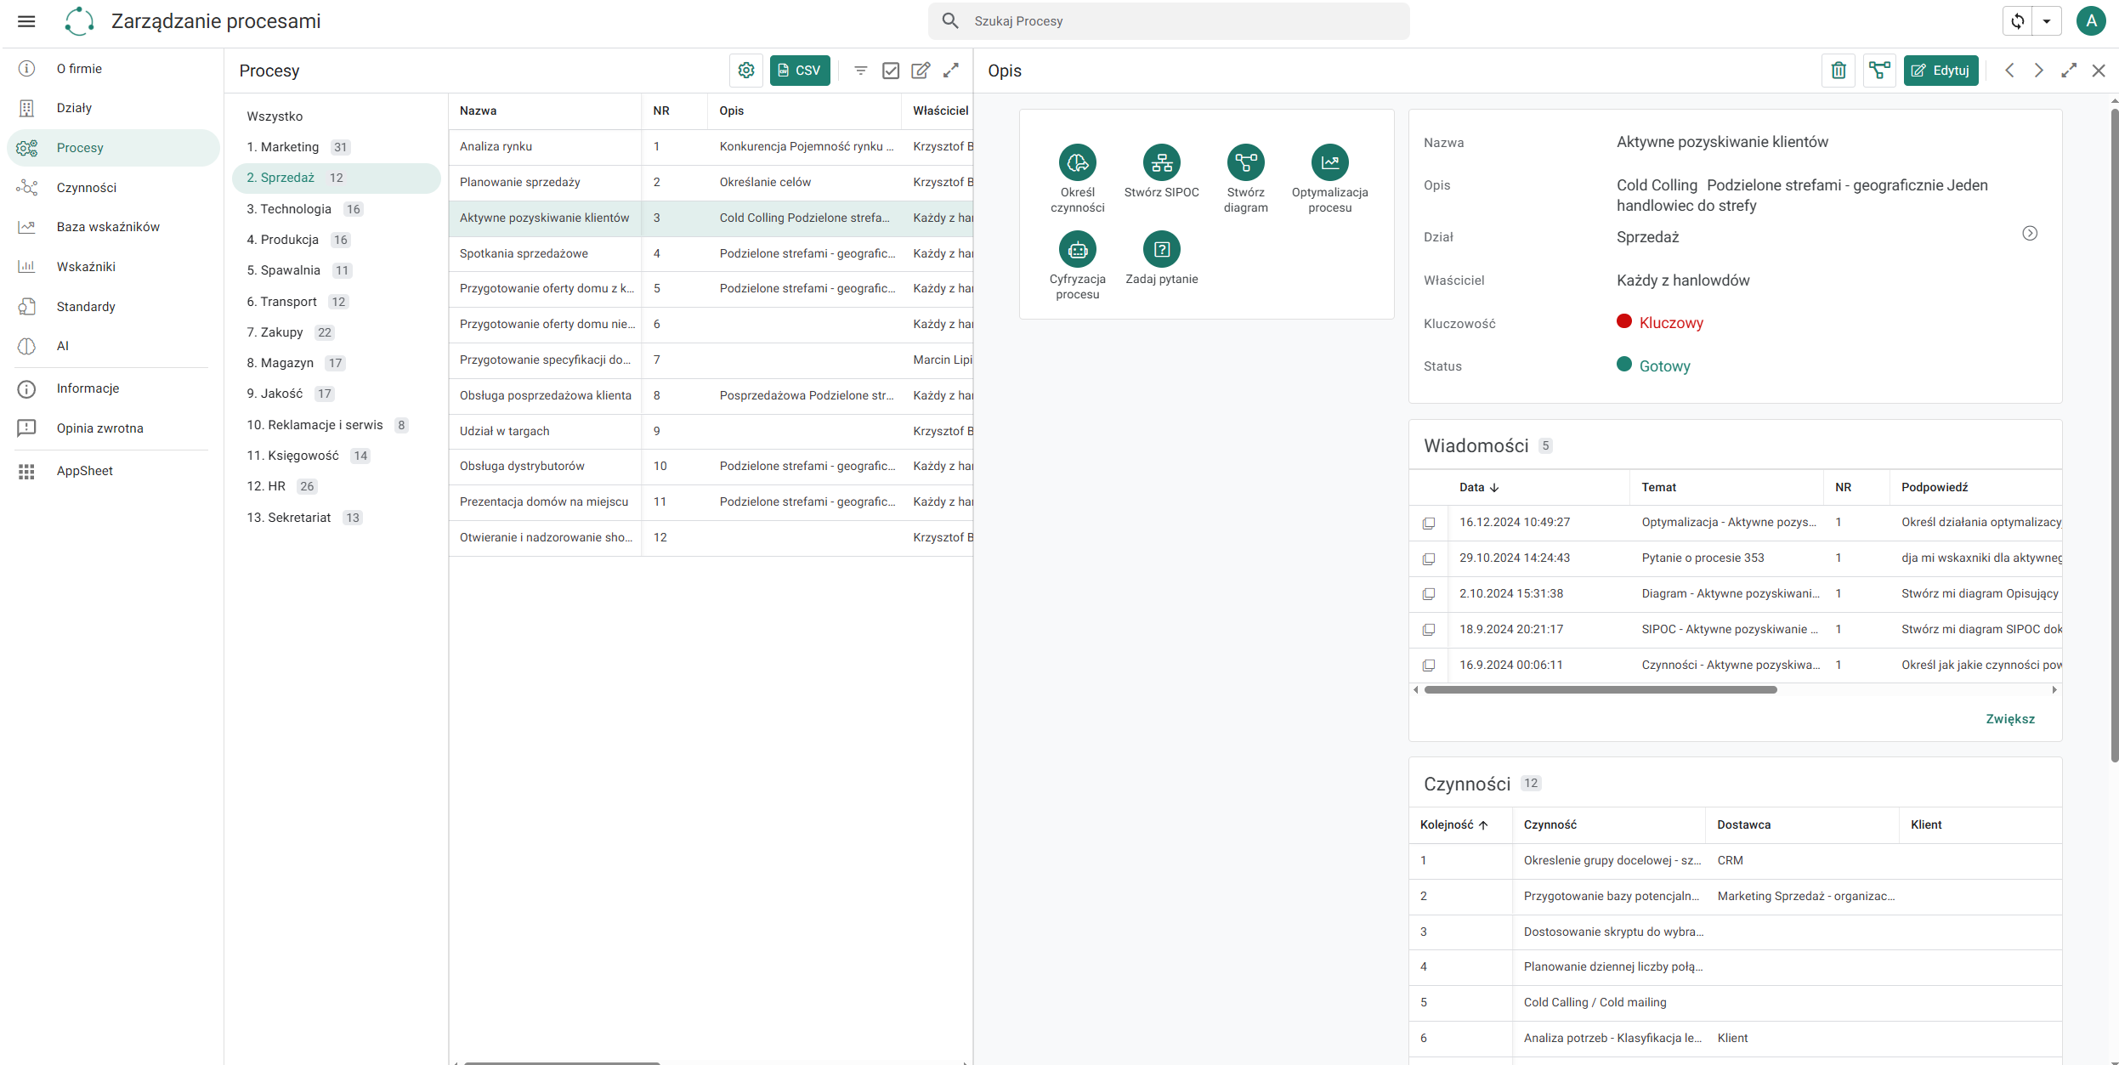Delete process using trash icon

point(1838,71)
